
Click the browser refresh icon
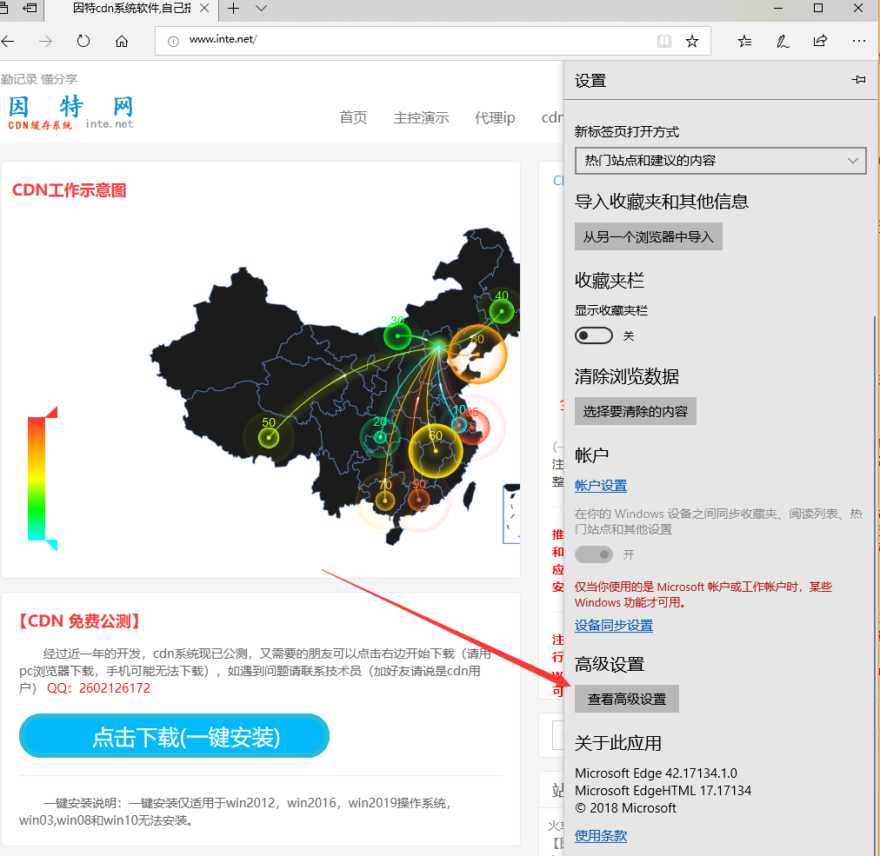(x=83, y=41)
